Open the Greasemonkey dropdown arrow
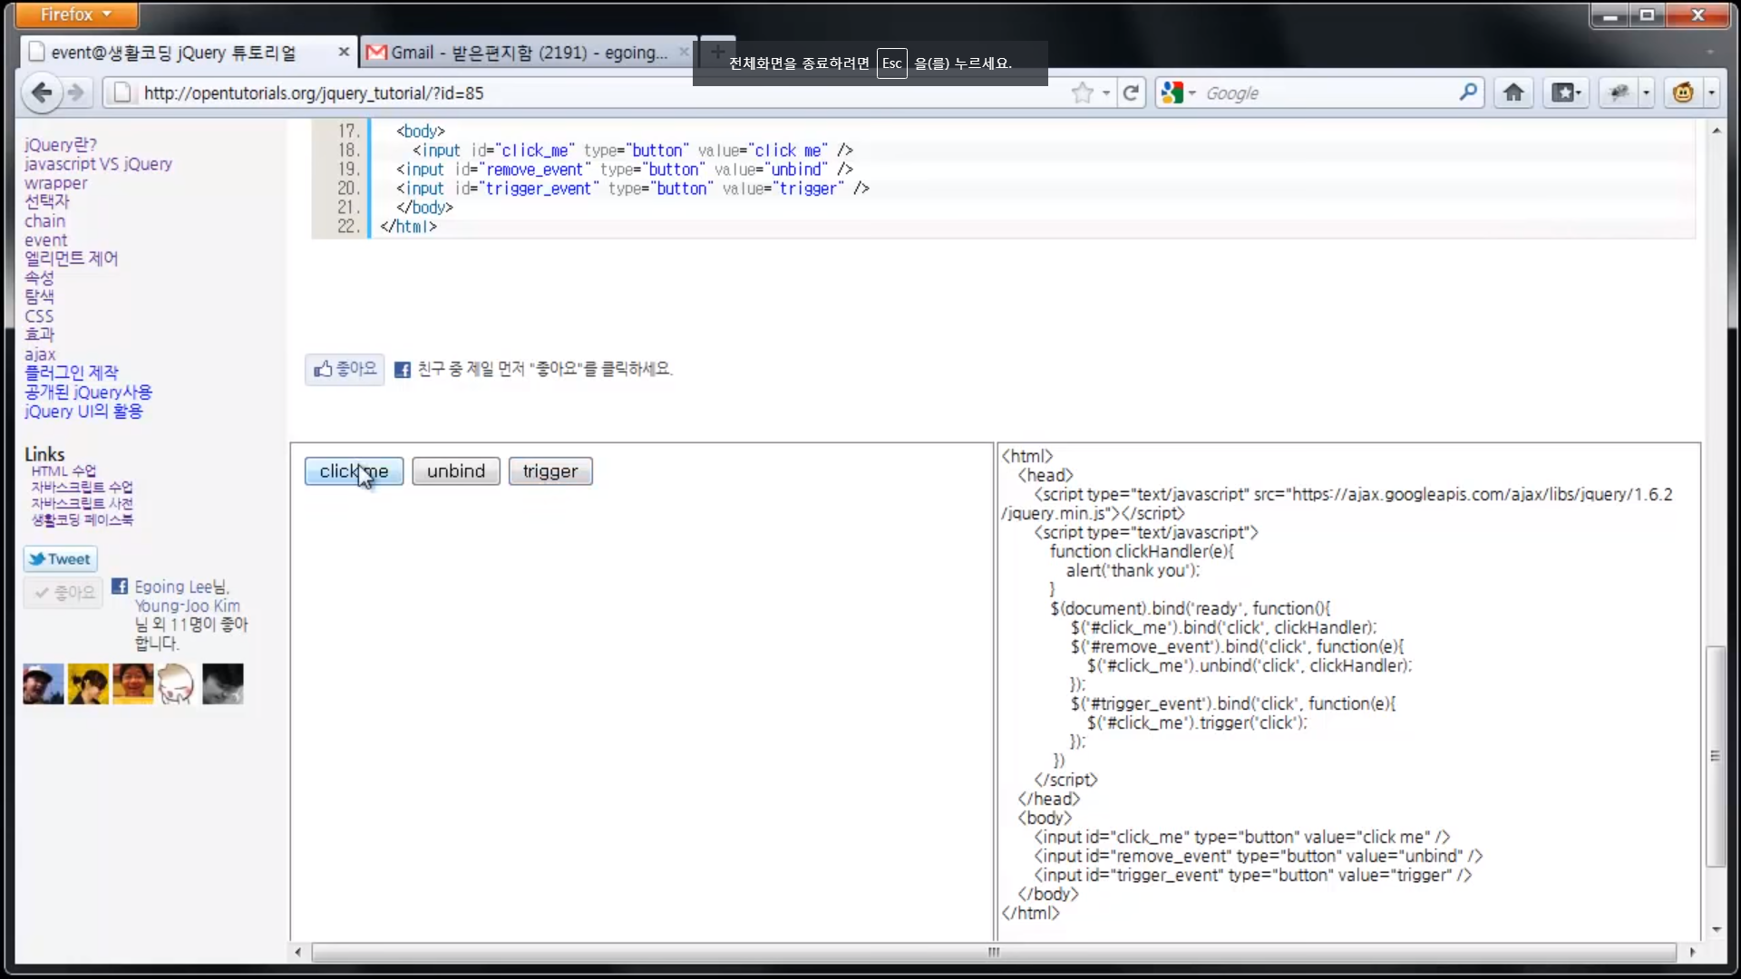Screen dimensions: 1741x979 pyautogui.click(x=1711, y=92)
